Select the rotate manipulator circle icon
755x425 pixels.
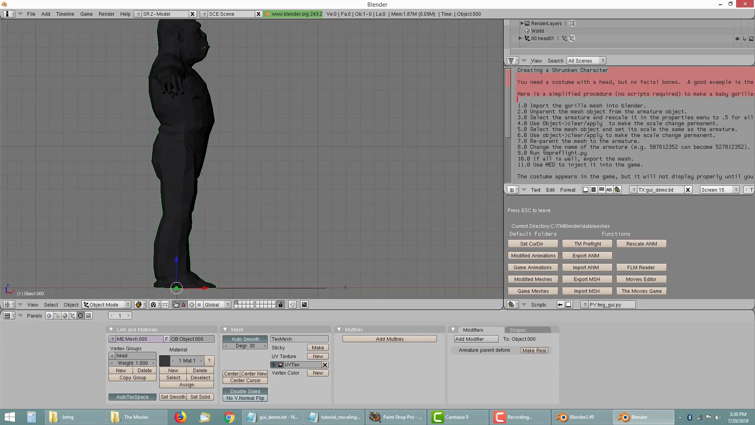[192, 305]
